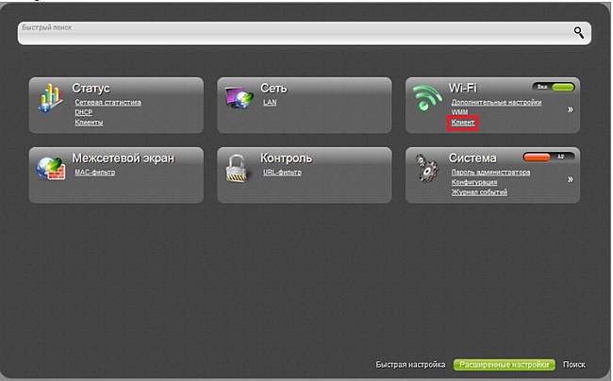Click the Сеть section computer icon
Viewport: 613px width, 381px height.
(238, 97)
